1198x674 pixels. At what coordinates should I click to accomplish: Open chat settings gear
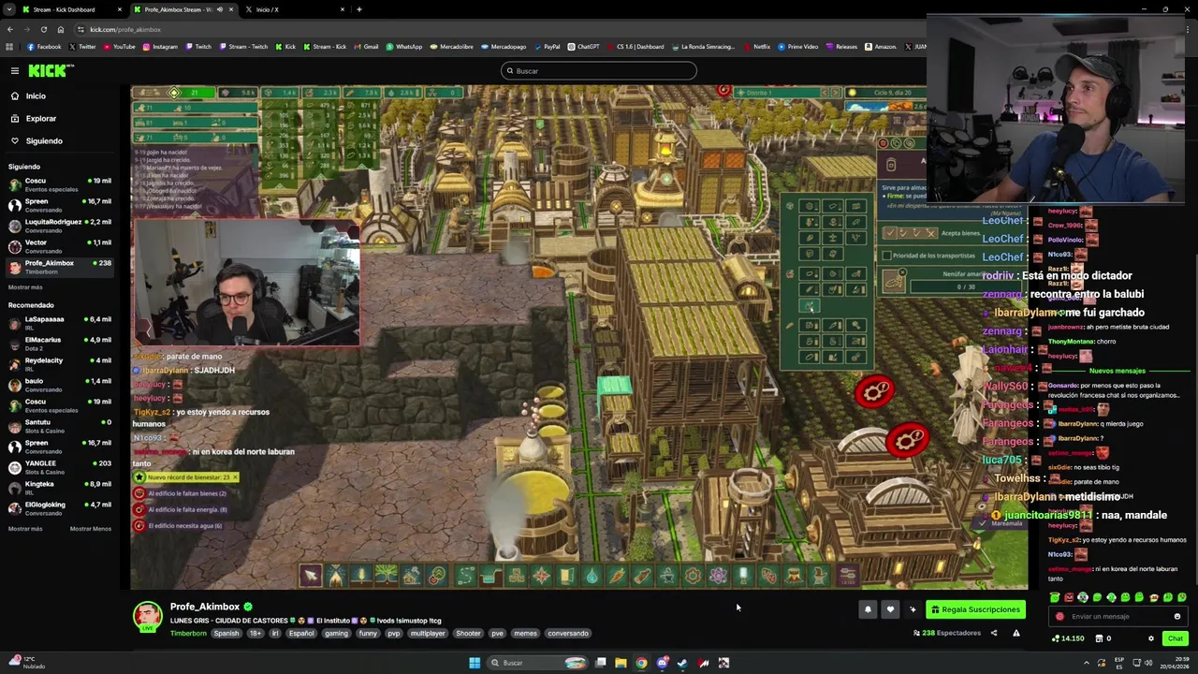(x=1151, y=638)
